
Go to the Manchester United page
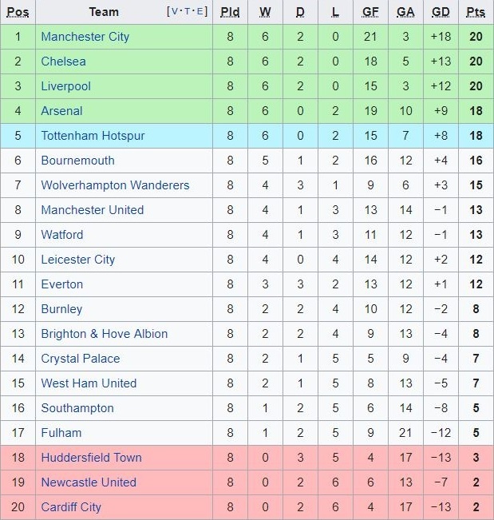92,210
